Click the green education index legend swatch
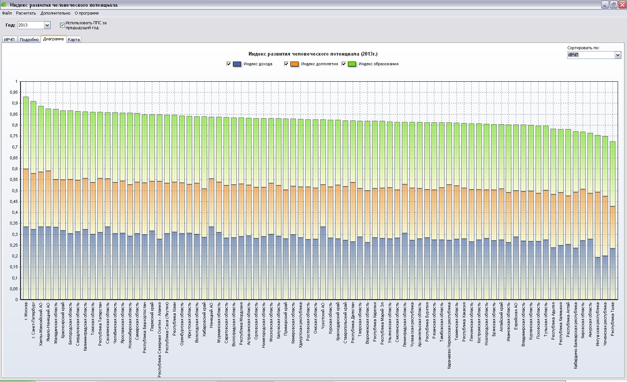The image size is (627, 382). 352,64
